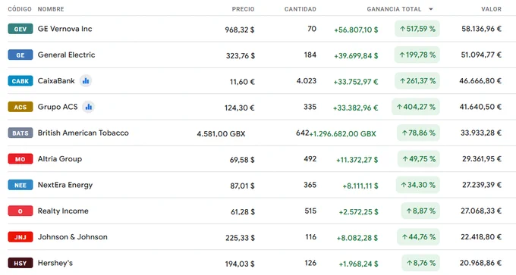The image size is (516, 275).
Task: Click the 199,78 % gain badge
Action: click(417, 55)
